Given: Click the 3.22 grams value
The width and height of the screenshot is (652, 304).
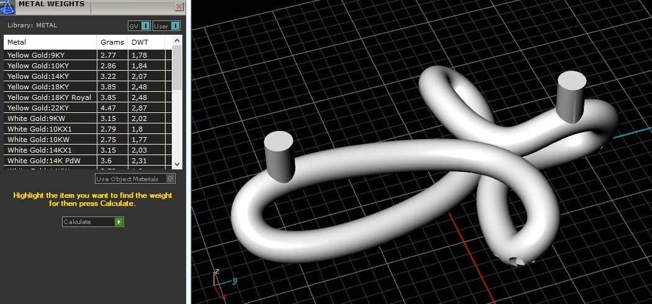Looking at the screenshot, I should (108, 76).
